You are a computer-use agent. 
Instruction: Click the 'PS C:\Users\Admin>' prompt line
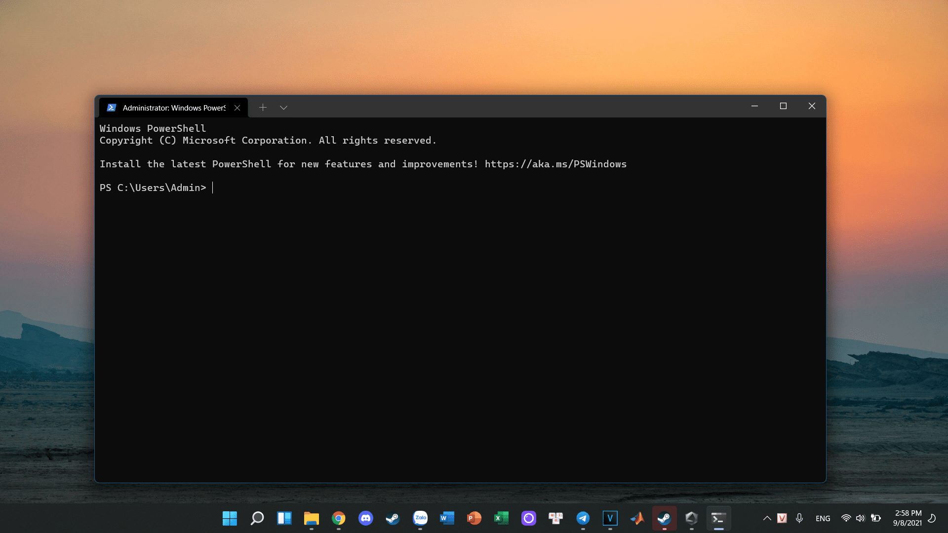click(153, 188)
